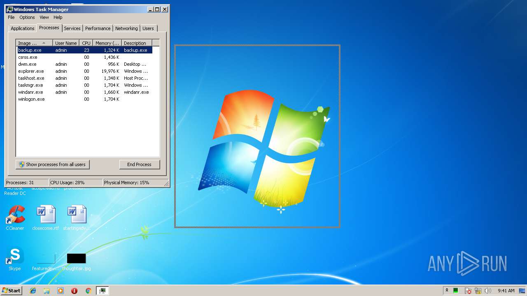Click Show processes from all users
The image size is (527, 296).
point(53,164)
